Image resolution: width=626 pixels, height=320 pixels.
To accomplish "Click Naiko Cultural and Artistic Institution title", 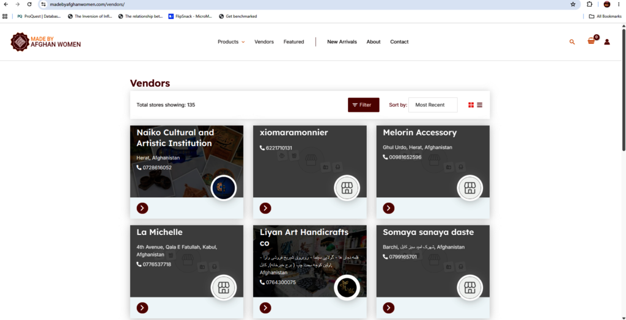I will (175, 137).
